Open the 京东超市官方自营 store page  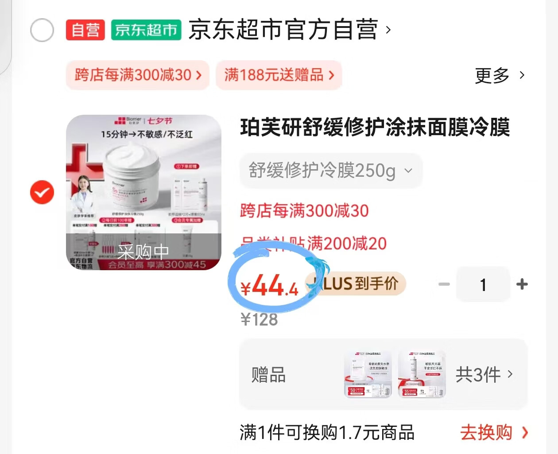point(290,30)
